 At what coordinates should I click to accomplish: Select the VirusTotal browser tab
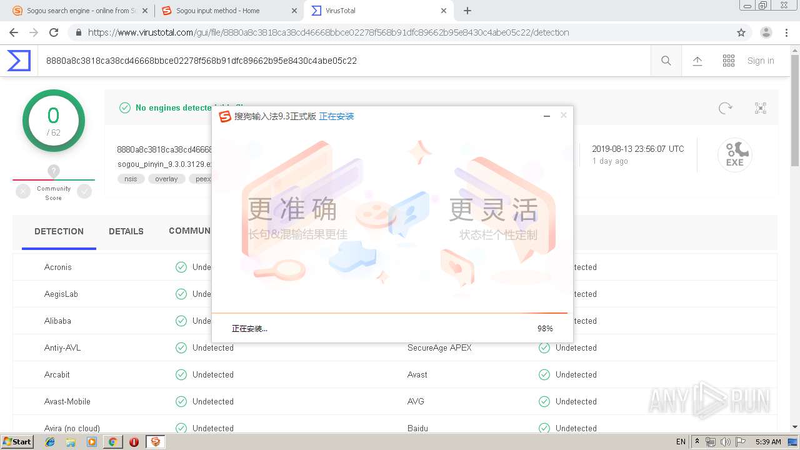pyautogui.click(x=378, y=11)
